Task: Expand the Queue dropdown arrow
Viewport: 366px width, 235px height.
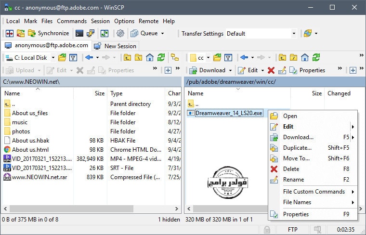Action: click(162, 33)
